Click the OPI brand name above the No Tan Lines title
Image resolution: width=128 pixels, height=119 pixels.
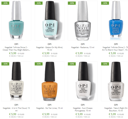click(x=50, y=105)
